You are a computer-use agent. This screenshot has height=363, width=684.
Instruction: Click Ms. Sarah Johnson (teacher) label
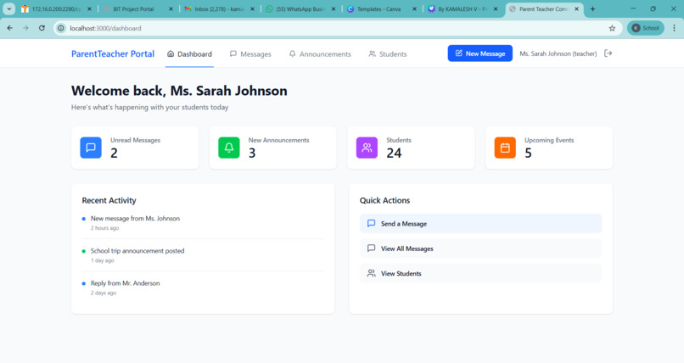558,53
